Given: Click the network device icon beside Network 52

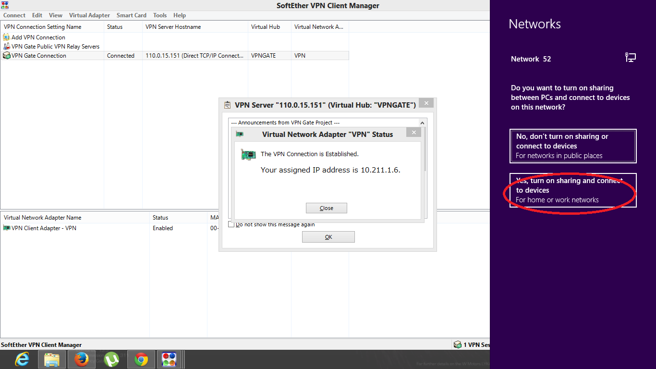Looking at the screenshot, I should 631,58.
